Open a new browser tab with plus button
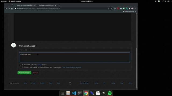 pyautogui.click(x=59, y=5)
